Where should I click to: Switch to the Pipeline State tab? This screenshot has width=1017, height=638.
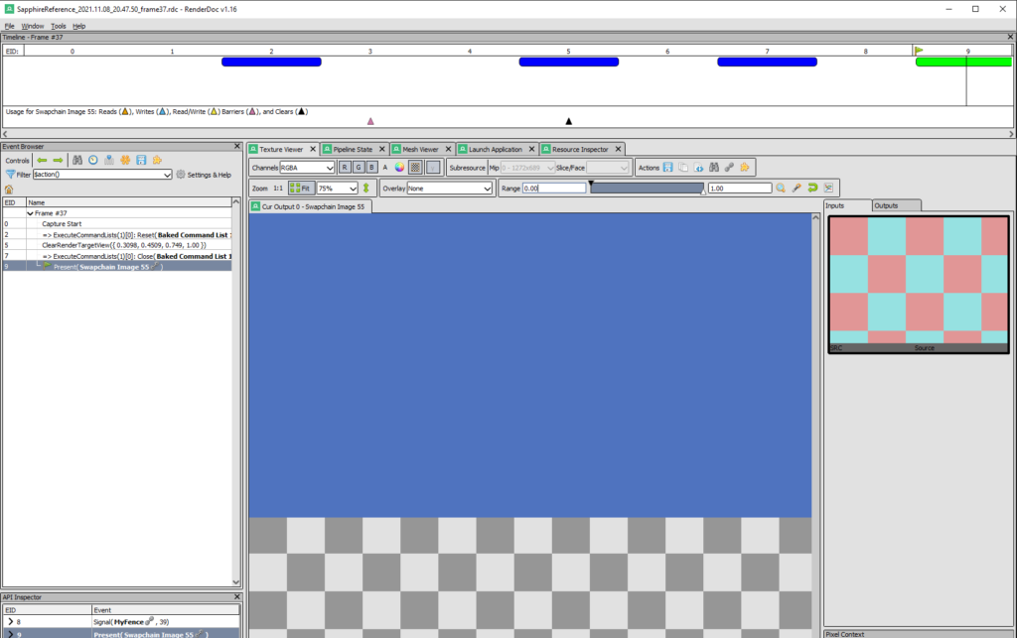click(x=352, y=149)
